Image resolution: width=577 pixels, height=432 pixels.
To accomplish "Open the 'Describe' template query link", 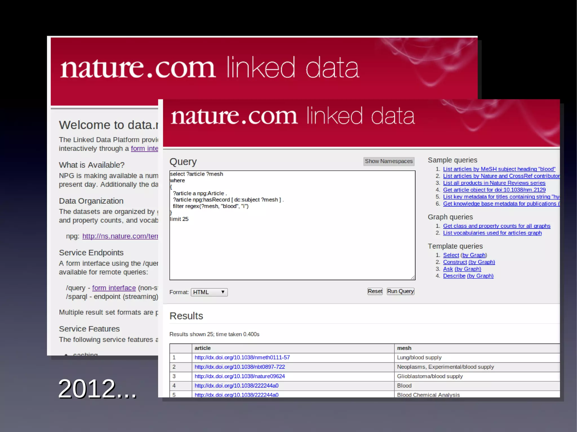I will tap(454, 276).
